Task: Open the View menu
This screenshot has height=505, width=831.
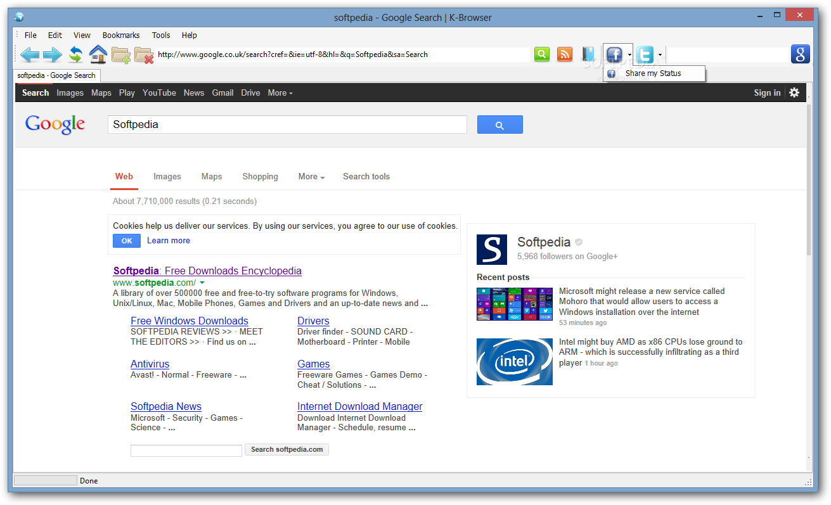Action: click(82, 35)
